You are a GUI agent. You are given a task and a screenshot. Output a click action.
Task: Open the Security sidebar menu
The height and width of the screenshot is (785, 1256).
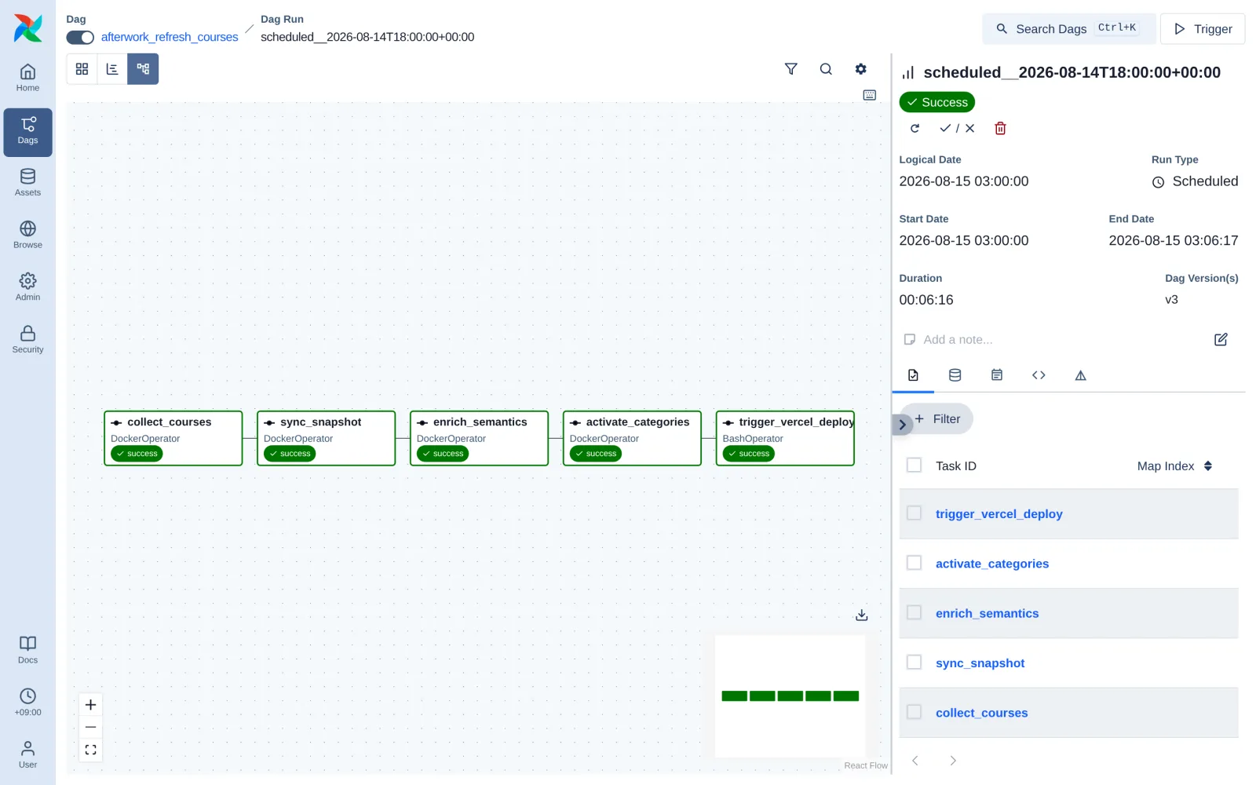27,340
